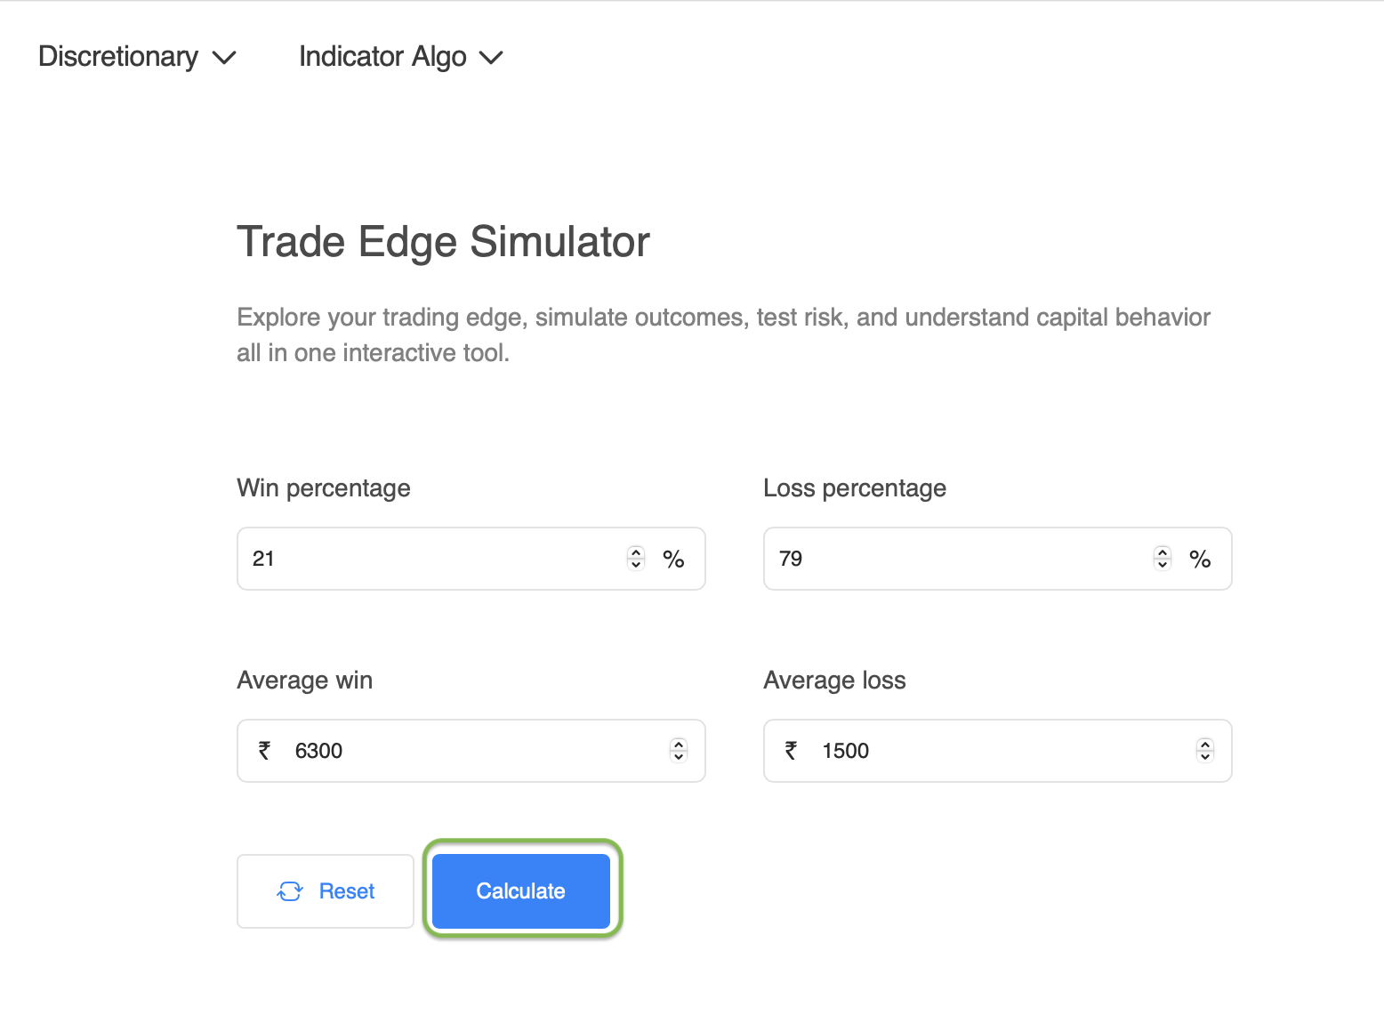
Task: Select the Loss percentage value 79
Action: tap(791, 559)
